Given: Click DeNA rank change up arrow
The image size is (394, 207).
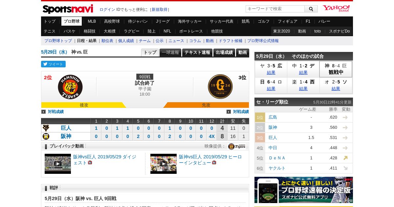Looking at the screenshot, I should (x=345, y=158).
